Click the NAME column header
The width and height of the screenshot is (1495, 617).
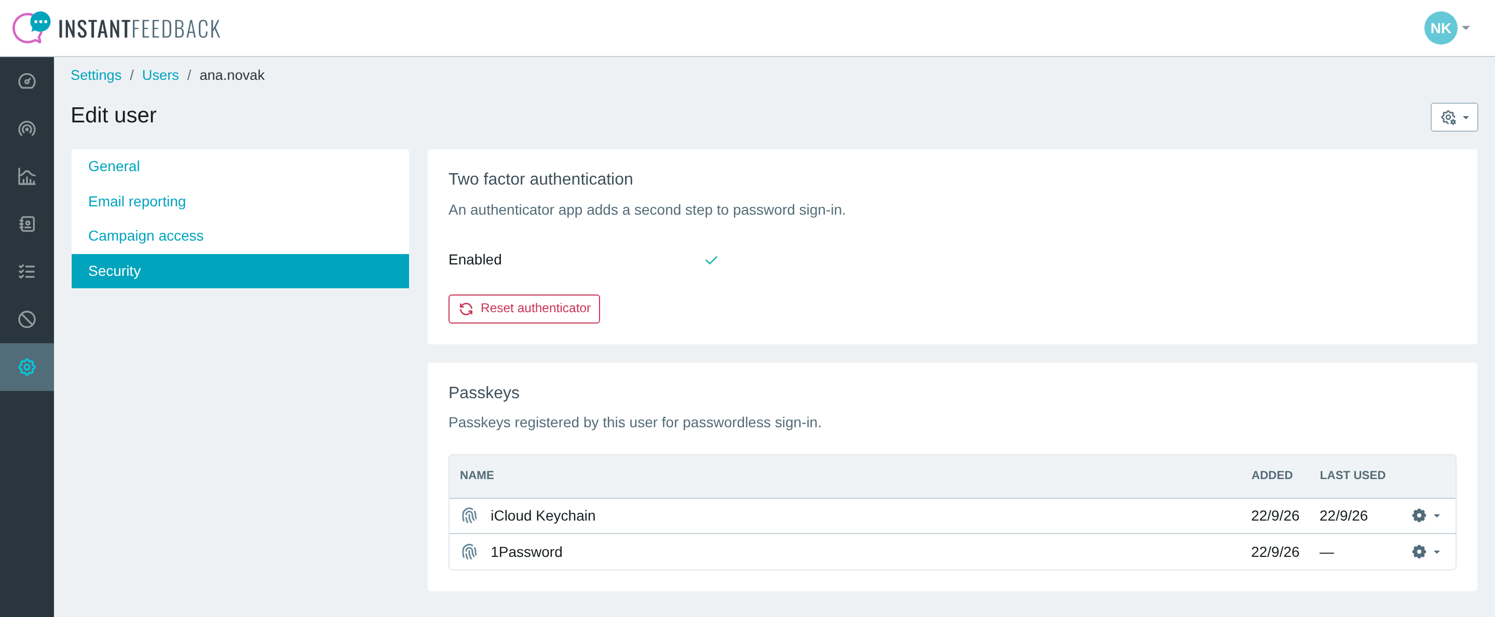point(477,475)
